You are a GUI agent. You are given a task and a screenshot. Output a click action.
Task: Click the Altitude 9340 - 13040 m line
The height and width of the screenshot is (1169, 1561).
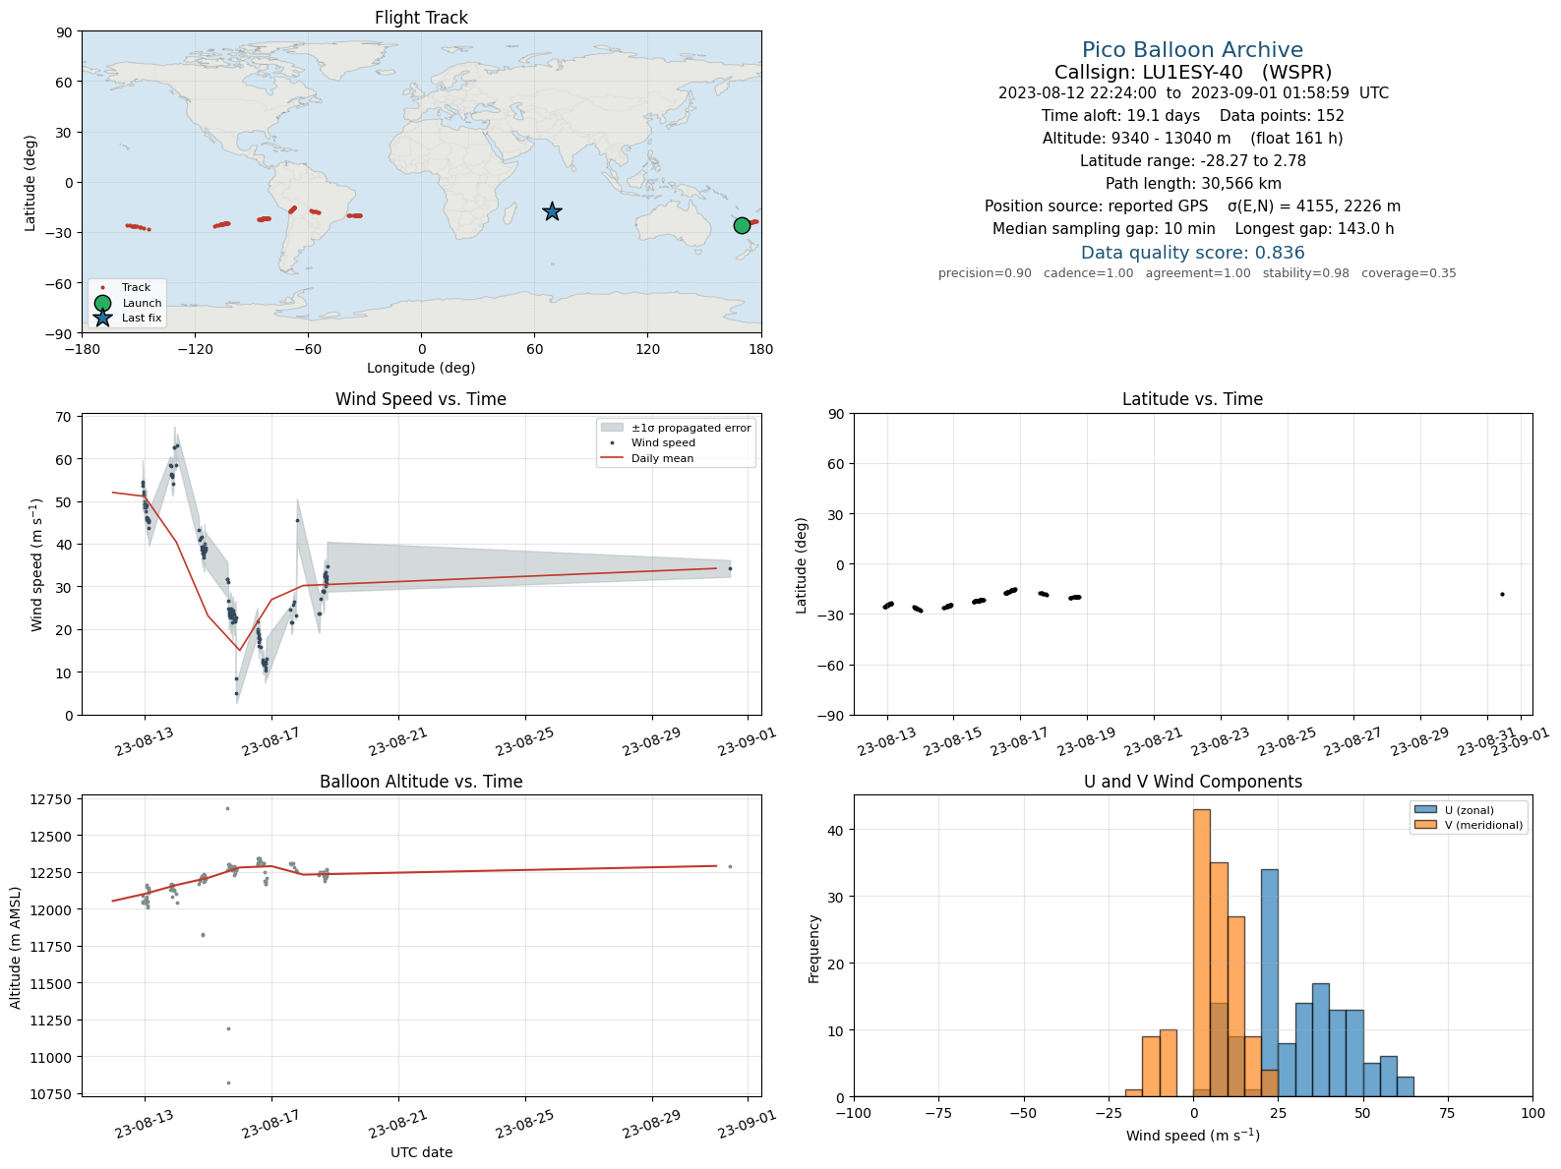[1192, 139]
